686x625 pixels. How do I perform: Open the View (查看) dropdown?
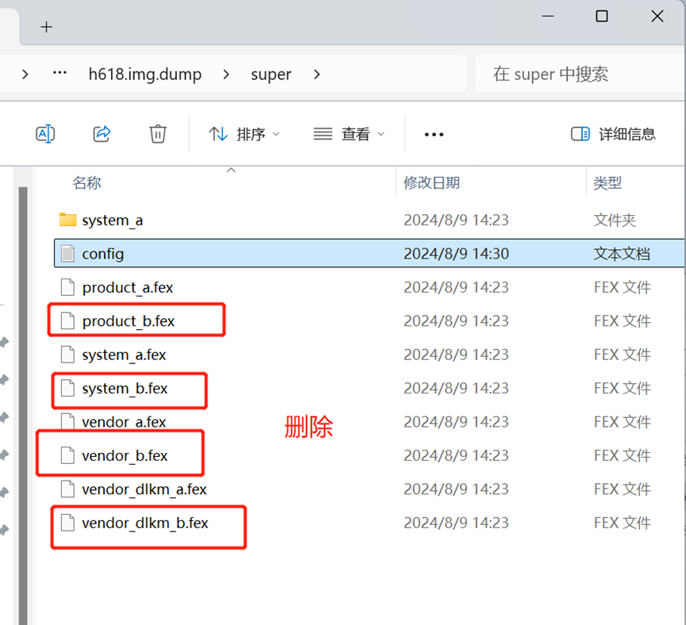click(x=349, y=134)
